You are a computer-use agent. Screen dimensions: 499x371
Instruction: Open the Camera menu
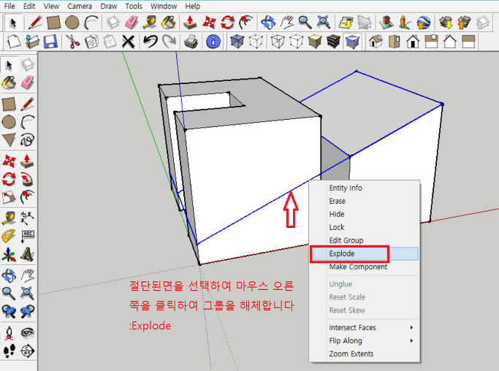(80, 6)
